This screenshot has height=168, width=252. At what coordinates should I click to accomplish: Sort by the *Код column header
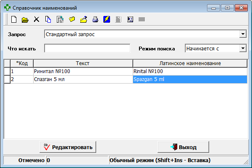(22, 63)
